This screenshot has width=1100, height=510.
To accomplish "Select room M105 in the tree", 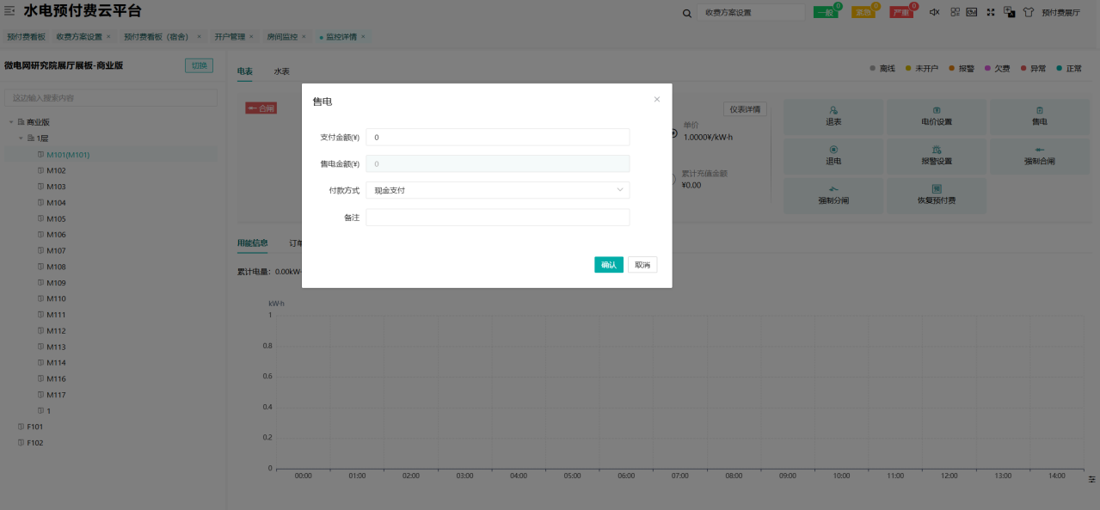I will coord(56,218).
